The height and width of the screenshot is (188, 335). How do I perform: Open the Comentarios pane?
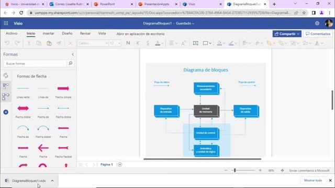[x=318, y=34]
